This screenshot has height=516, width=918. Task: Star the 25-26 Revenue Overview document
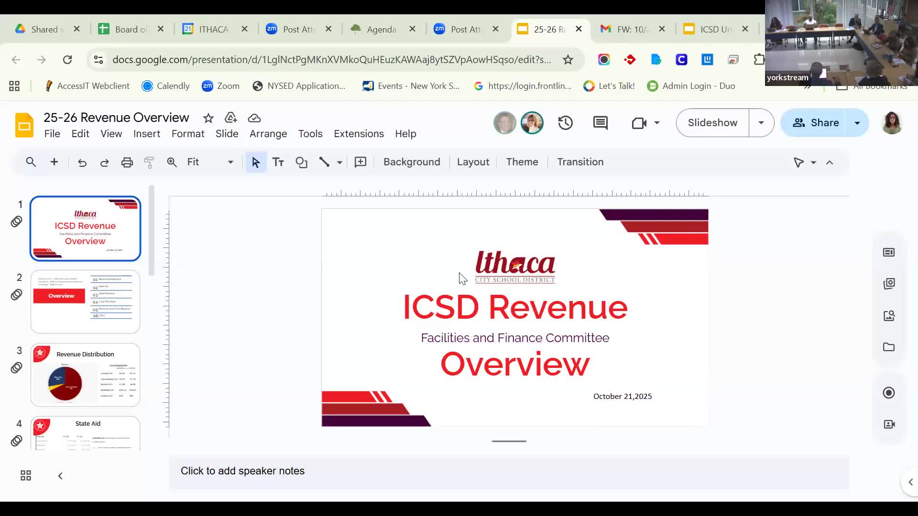pyautogui.click(x=208, y=118)
